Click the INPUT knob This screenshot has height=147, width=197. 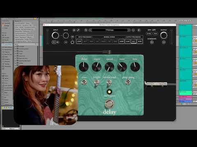click(55, 36)
